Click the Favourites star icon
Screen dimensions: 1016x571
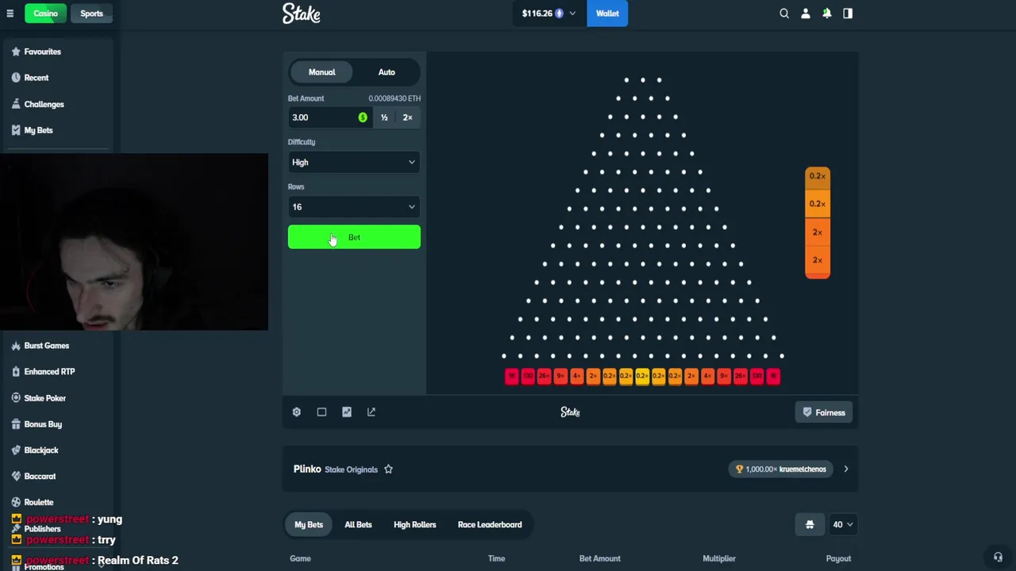pyautogui.click(x=16, y=52)
